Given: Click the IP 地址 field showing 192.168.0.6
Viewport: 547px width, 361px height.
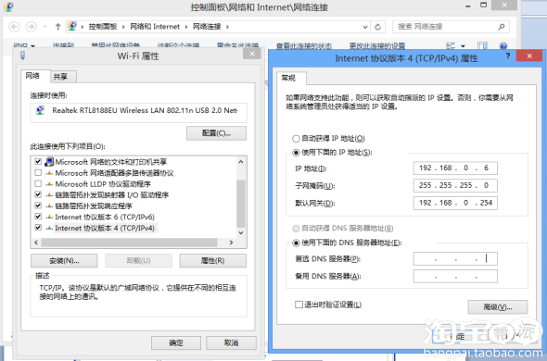Looking at the screenshot, I should pyautogui.click(x=455, y=168).
